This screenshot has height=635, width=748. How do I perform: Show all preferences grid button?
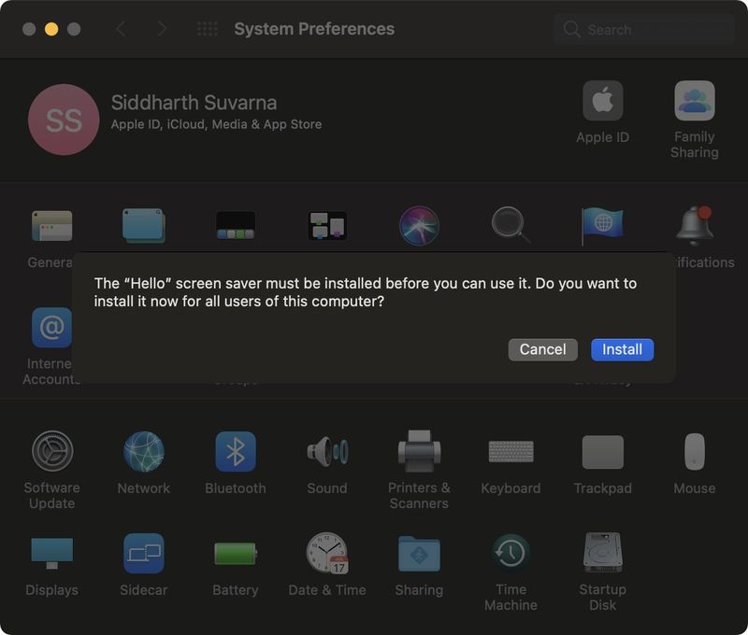point(208,29)
